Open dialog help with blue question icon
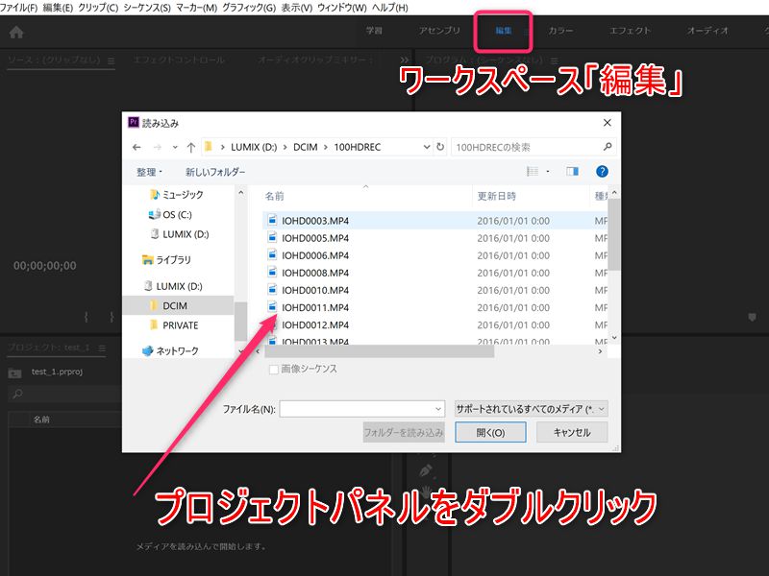 point(602,172)
